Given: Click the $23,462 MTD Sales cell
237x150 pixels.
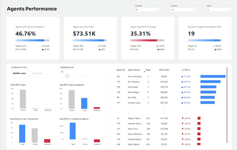Looking at the screenshot, I should point(164,82).
